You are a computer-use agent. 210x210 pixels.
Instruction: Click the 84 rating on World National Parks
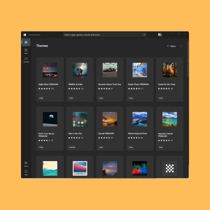(142, 138)
